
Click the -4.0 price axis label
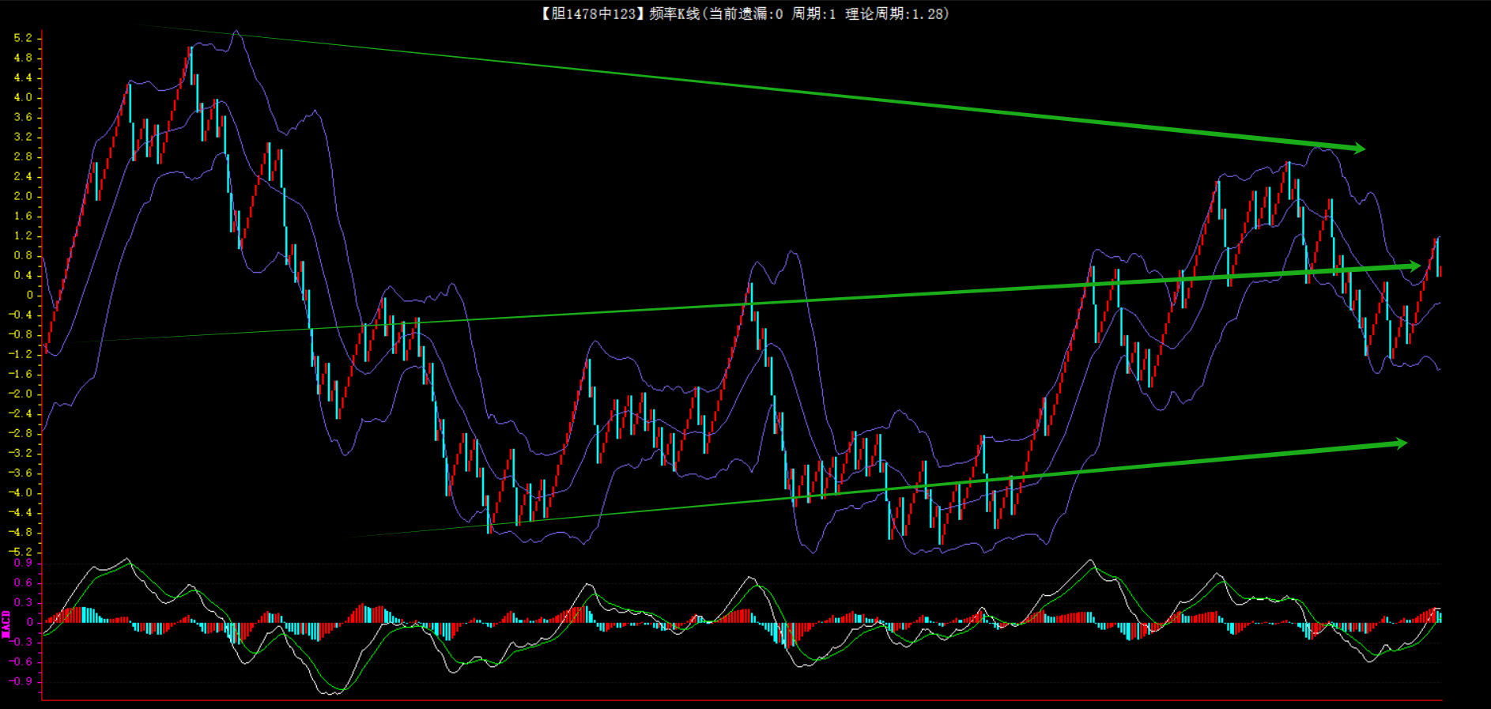(21, 492)
